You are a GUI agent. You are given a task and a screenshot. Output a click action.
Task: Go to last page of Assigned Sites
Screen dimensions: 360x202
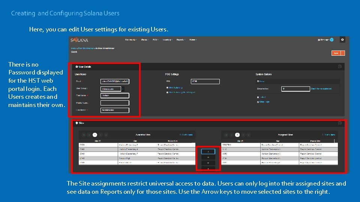249,135
